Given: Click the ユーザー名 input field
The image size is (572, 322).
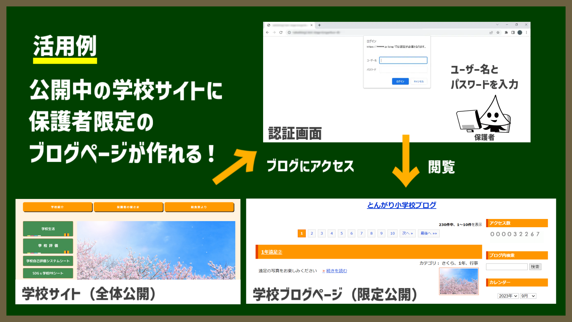Looking at the screenshot, I should [403, 60].
